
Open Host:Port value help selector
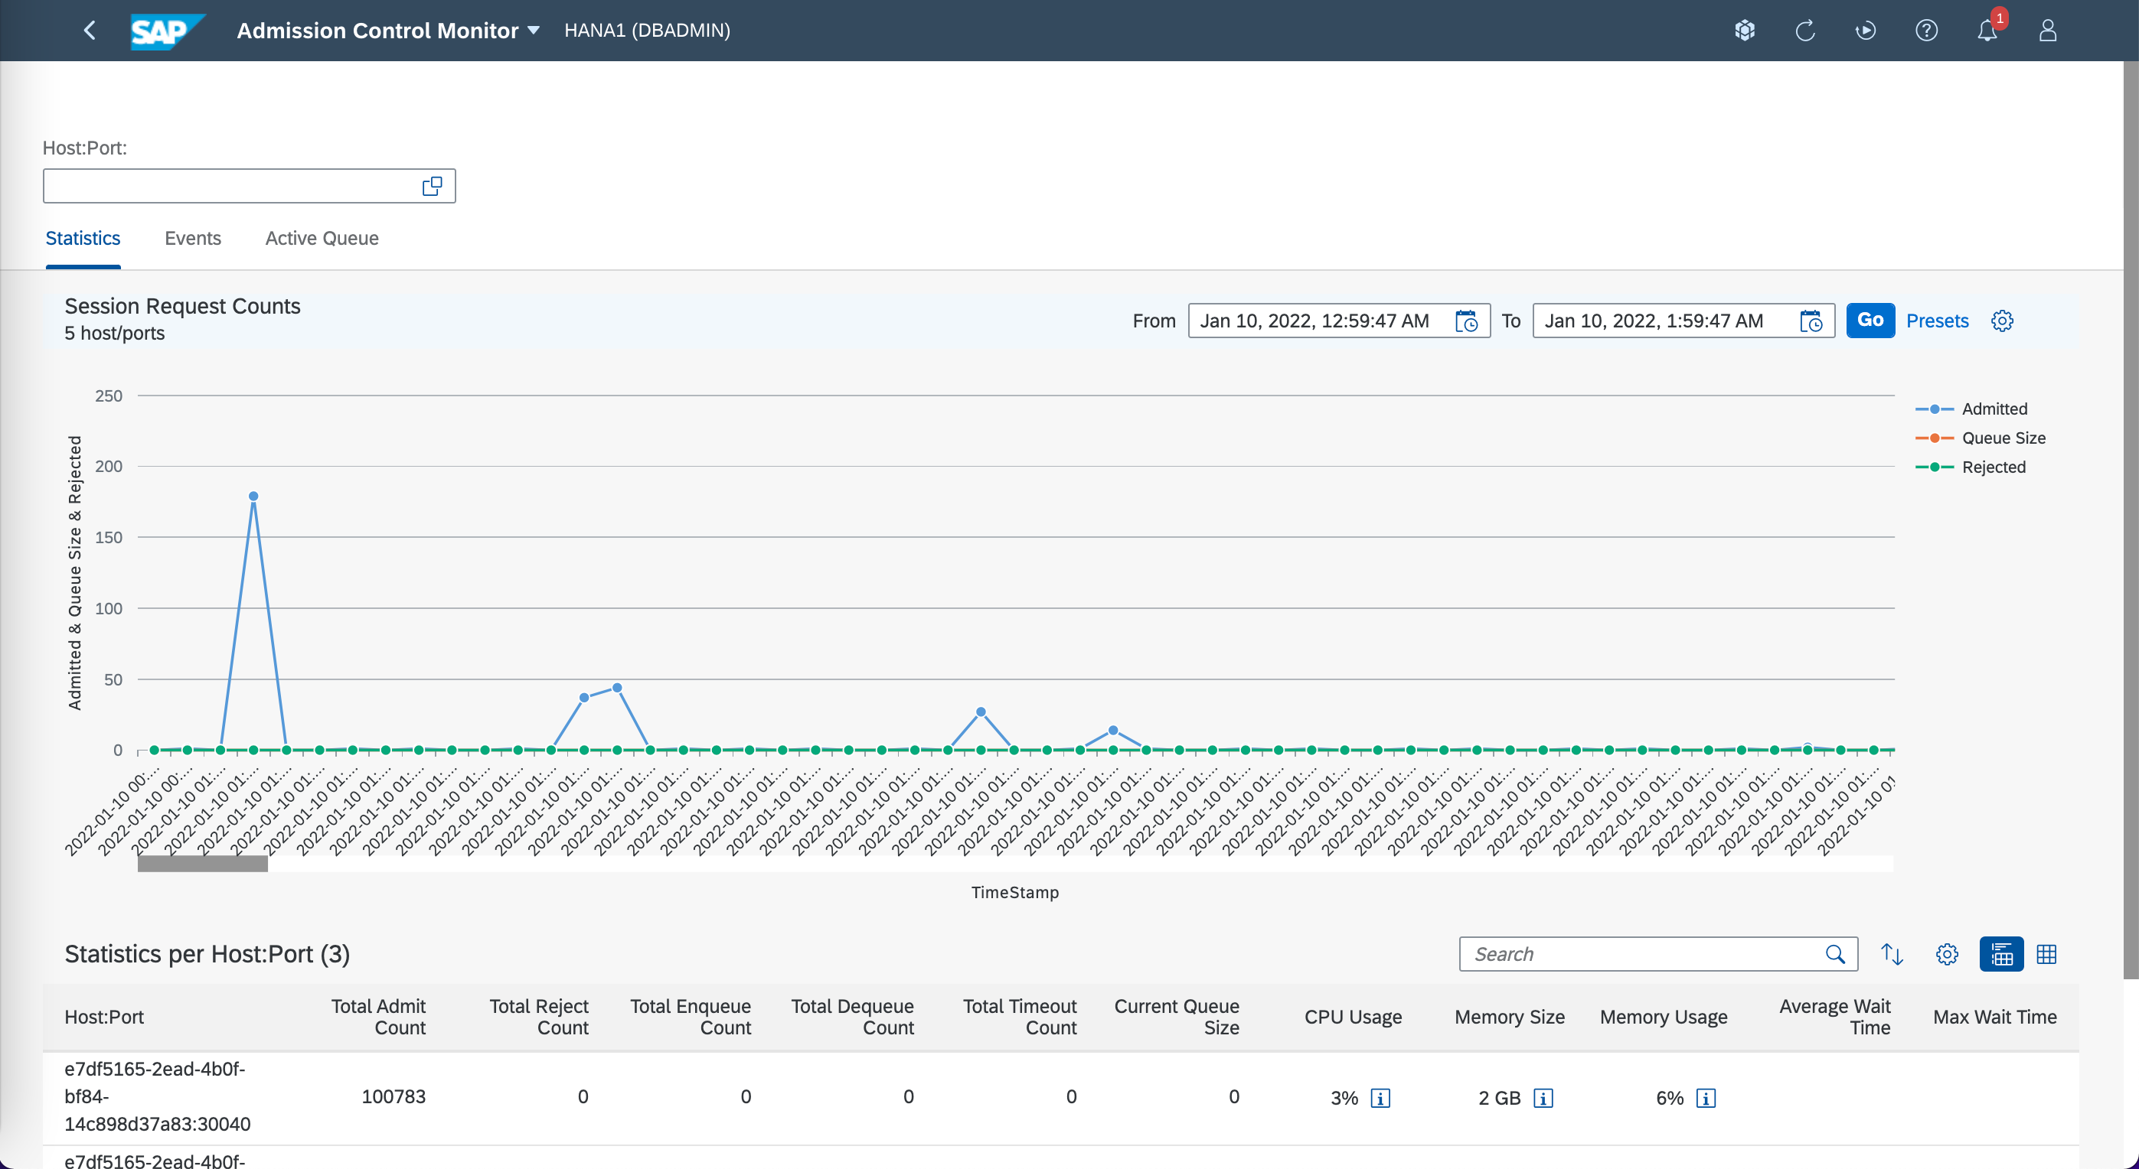(x=432, y=186)
